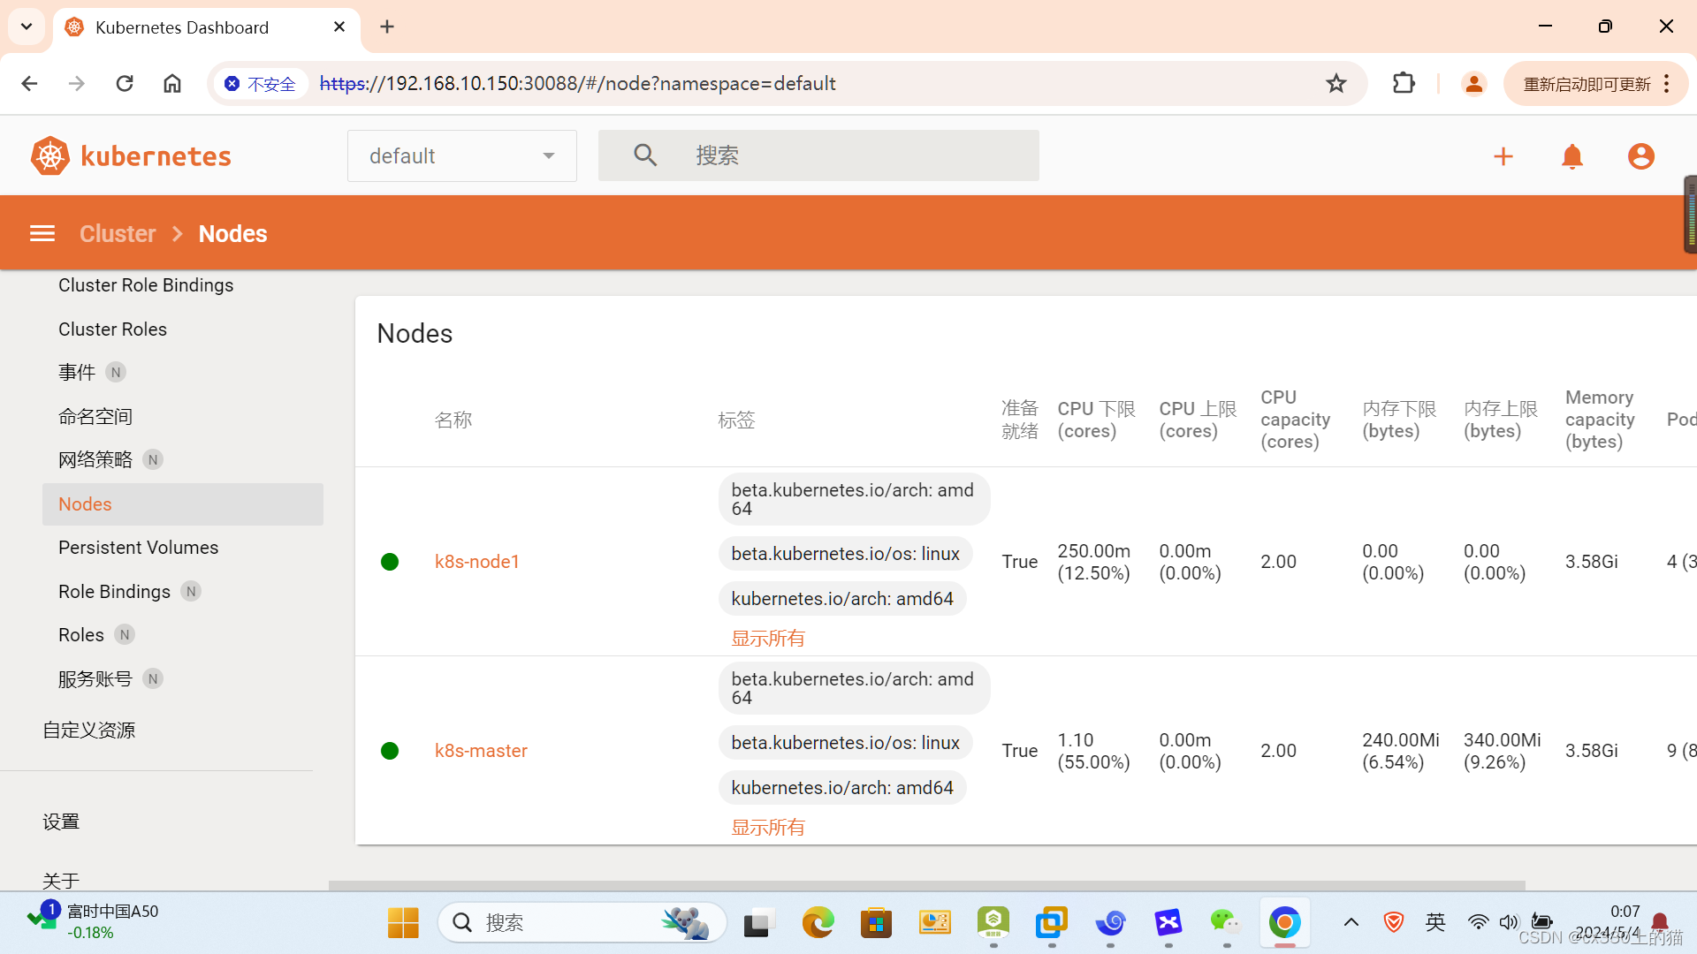Open 网络策略 network policies in sidebar
This screenshot has height=954, width=1697.
[x=95, y=460]
